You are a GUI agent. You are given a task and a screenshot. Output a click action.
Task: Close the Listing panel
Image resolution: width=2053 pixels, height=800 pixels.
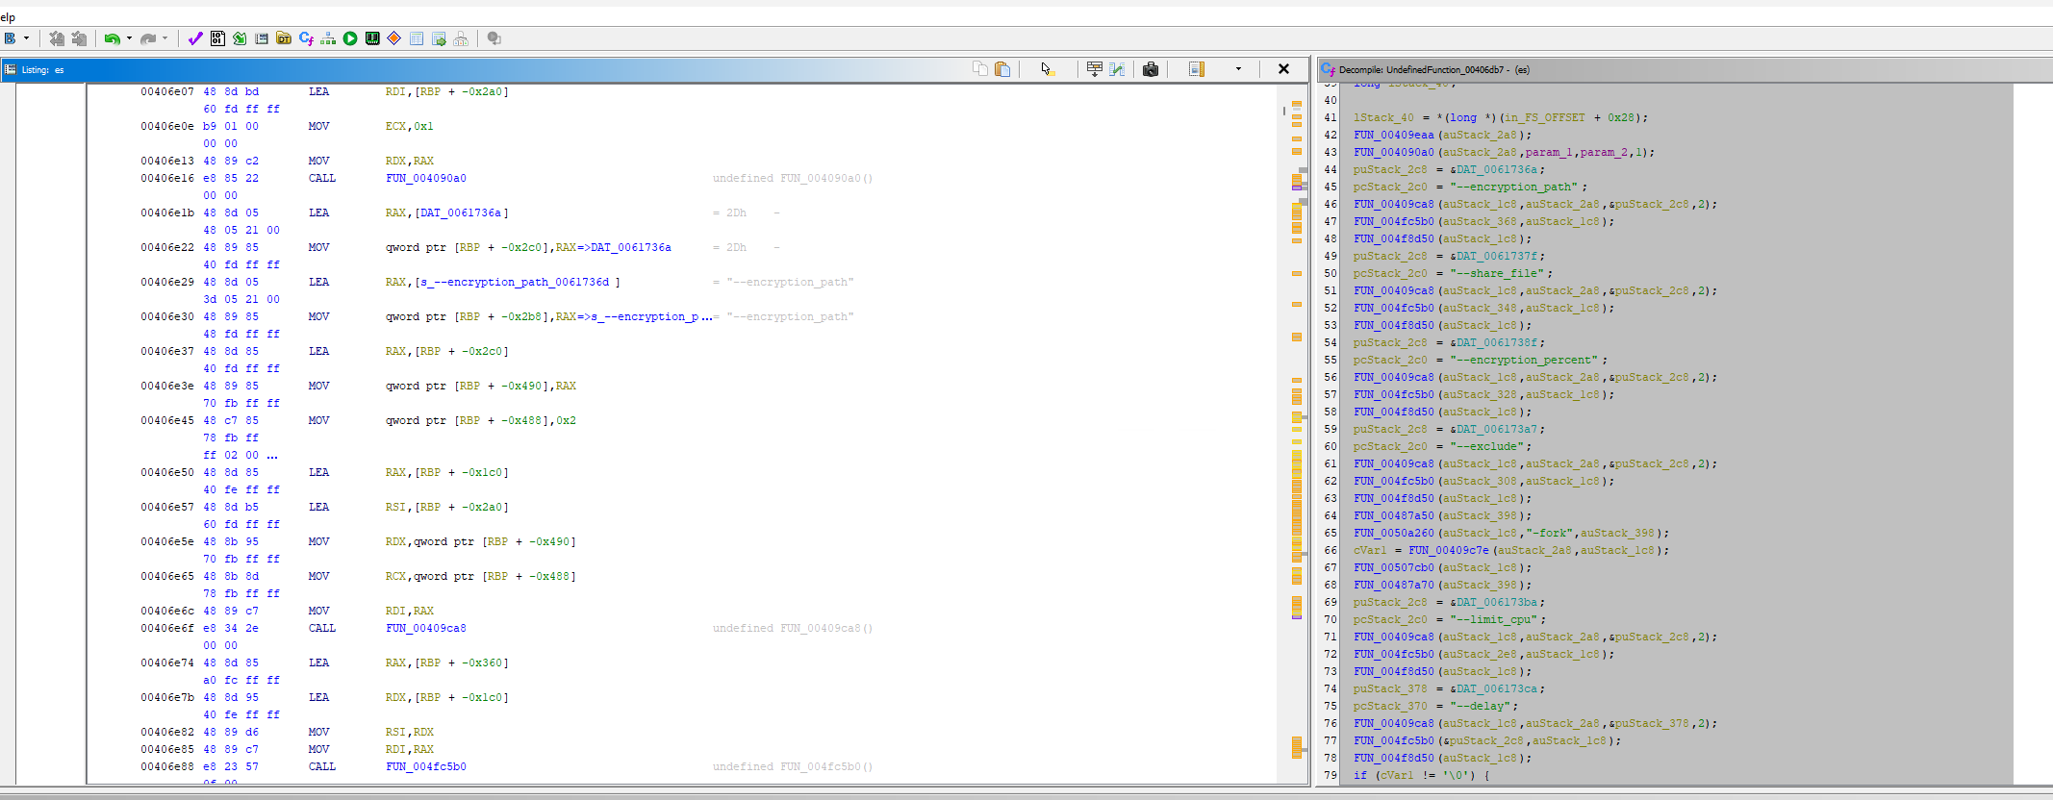(1283, 68)
